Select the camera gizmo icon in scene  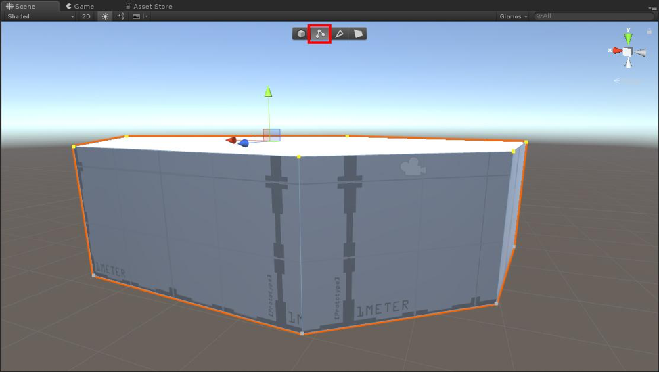coord(413,166)
